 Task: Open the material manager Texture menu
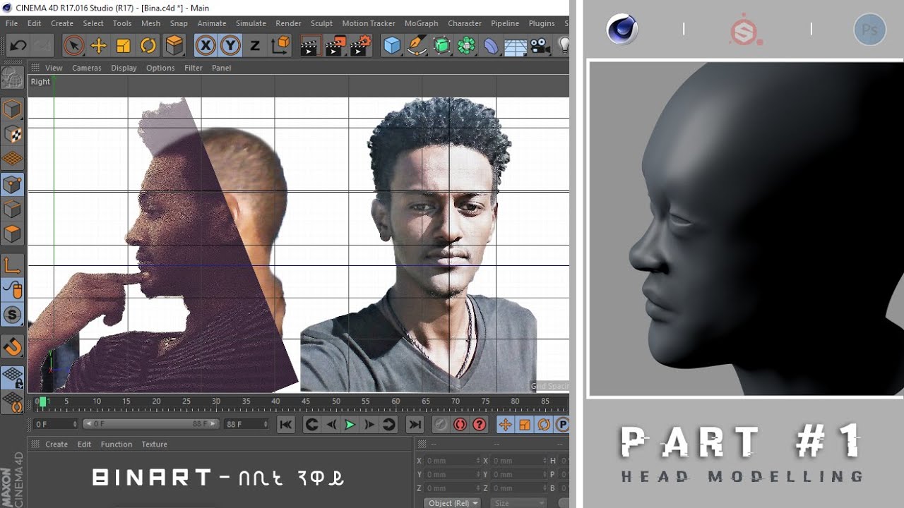click(154, 445)
